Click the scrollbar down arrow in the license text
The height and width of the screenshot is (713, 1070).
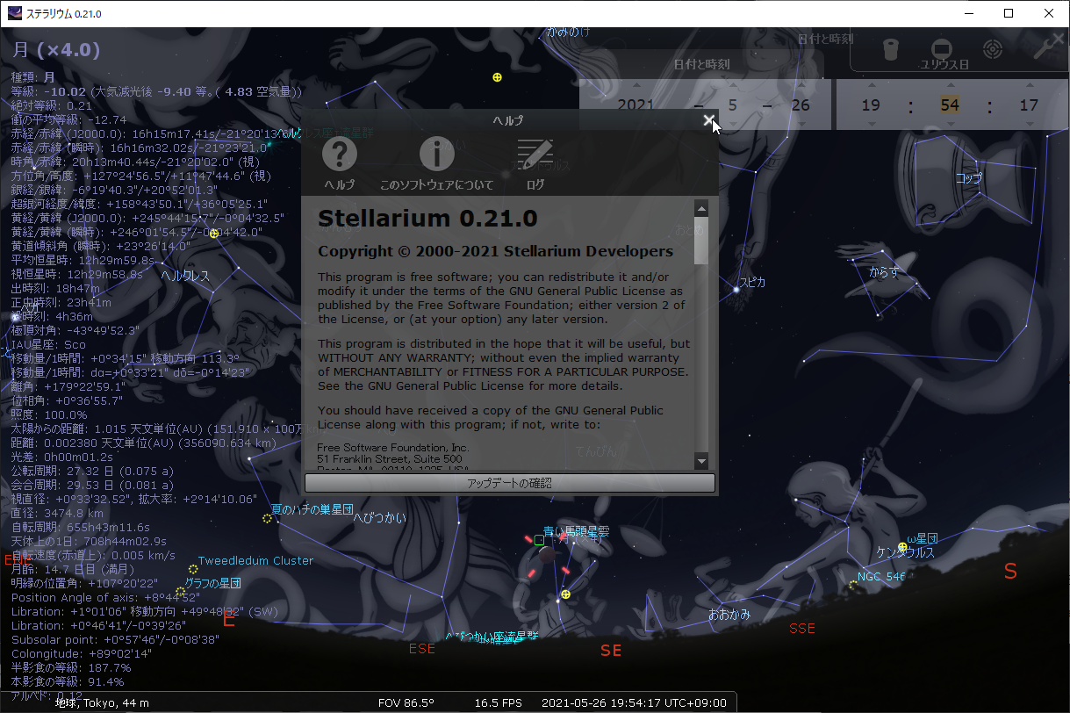[700, 460]
